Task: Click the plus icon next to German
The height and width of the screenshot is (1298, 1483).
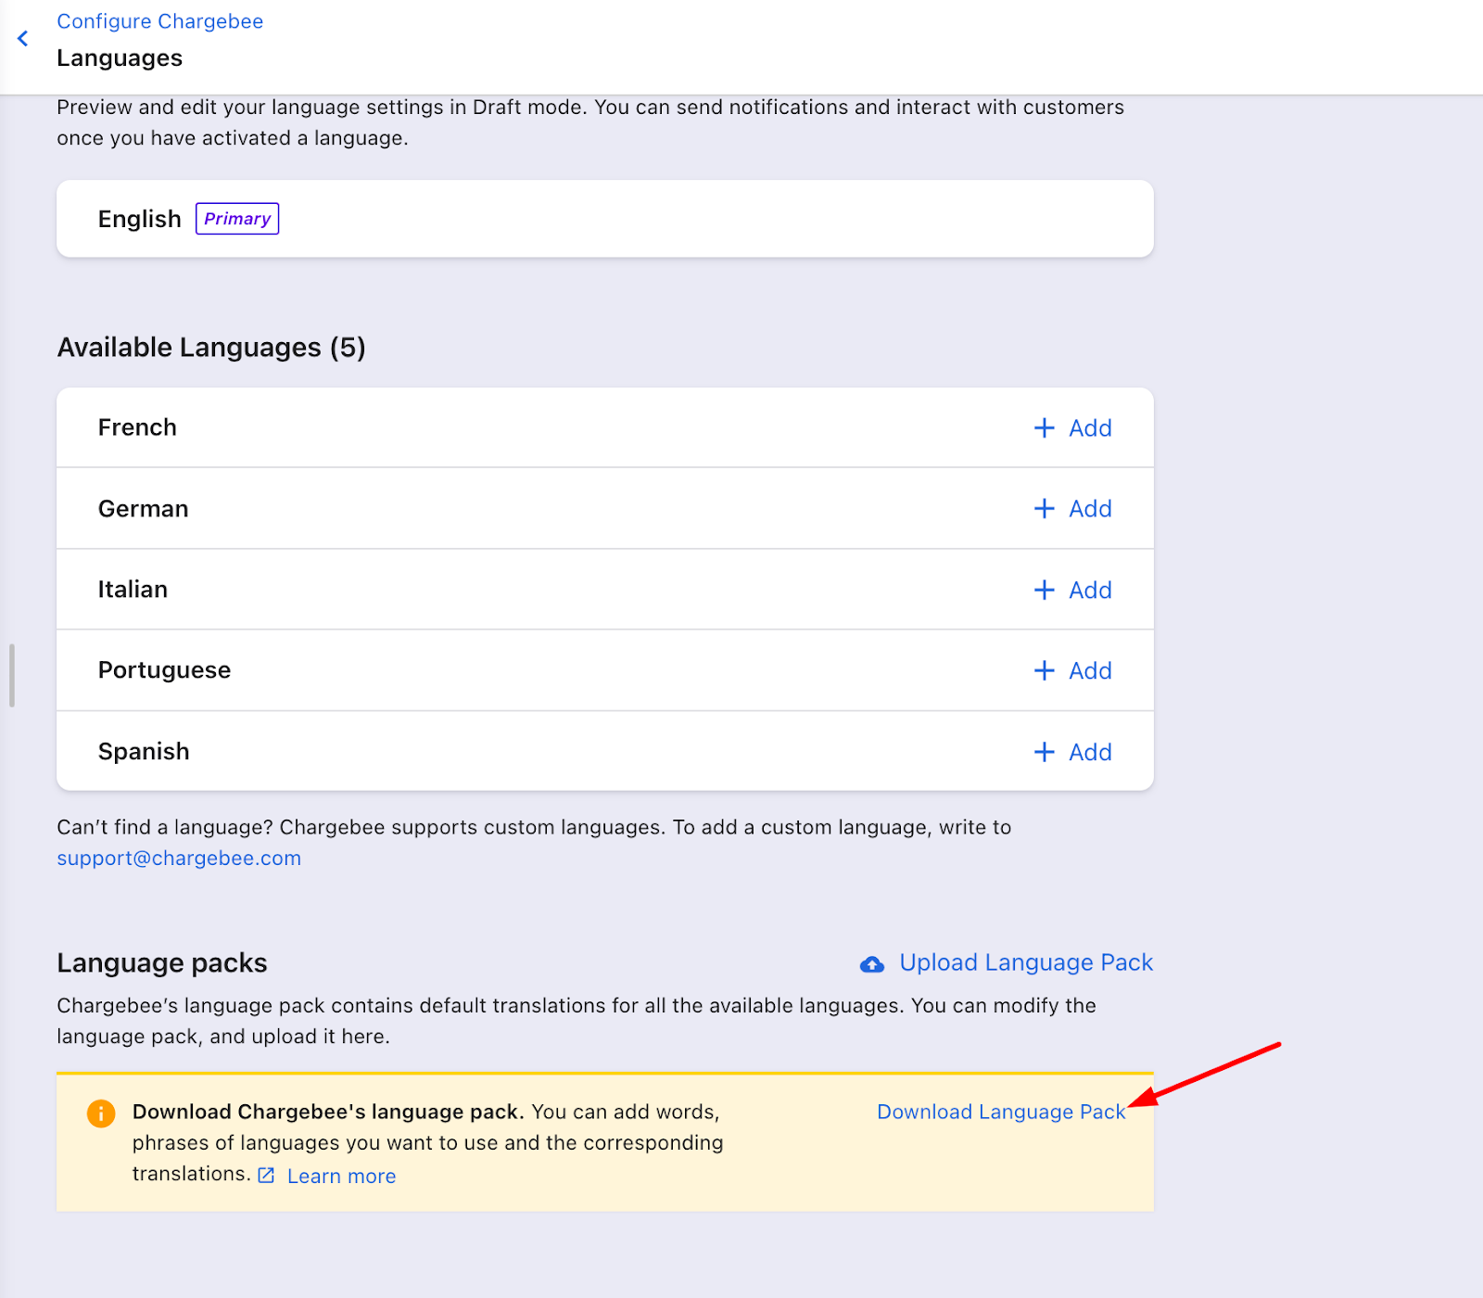Action: 1044,508
